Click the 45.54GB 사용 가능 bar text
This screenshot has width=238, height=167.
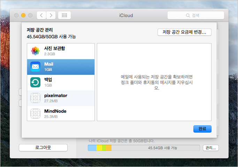[162, 148]
